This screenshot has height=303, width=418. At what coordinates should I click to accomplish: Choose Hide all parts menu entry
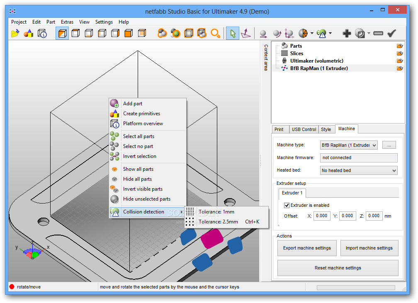click(148, 179)
